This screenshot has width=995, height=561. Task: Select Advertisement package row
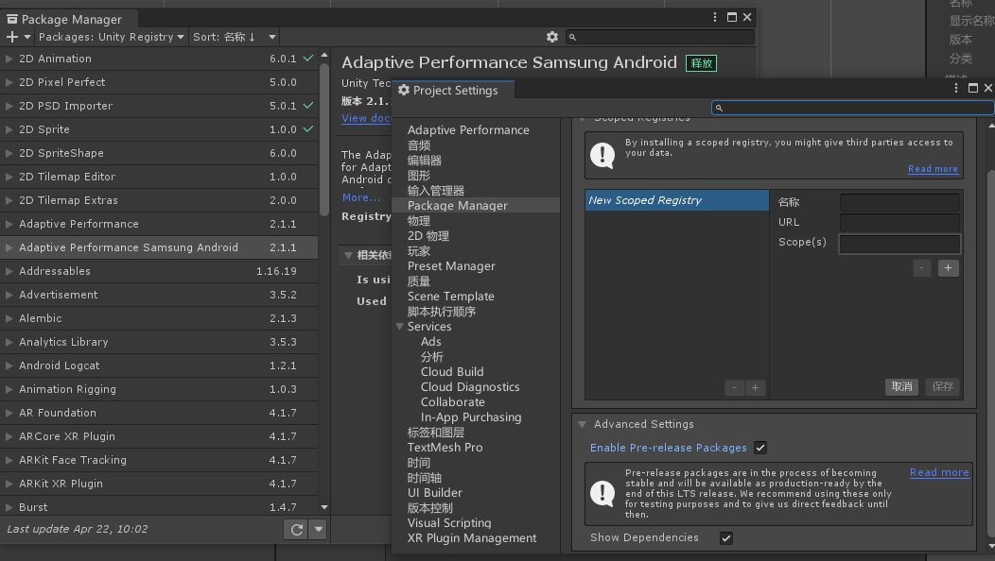tap(159, 295)
